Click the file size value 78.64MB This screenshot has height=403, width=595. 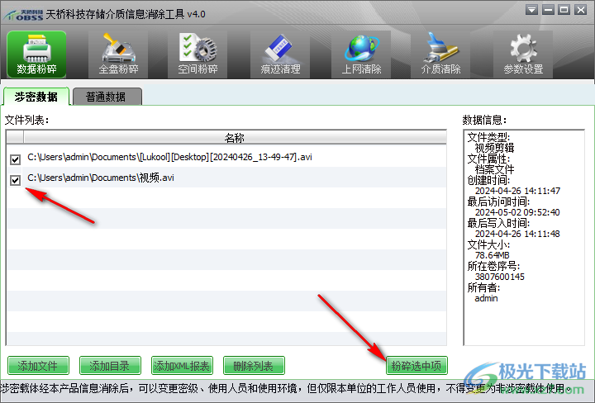tap(493, 255)
